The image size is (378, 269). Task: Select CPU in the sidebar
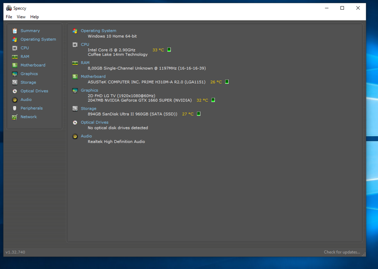click(x=25, y=48)
